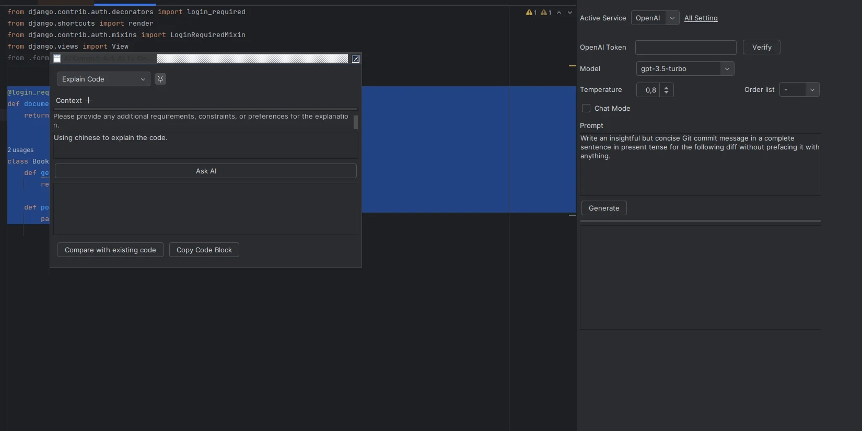
Task: Pin the Explain Code popup
Action: pos(160,79)
